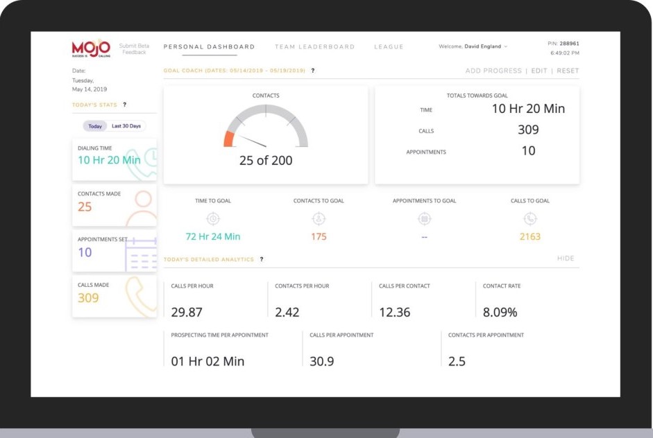
Task: Open Goal Coach help question mark
Action: [x=313, y=71]
